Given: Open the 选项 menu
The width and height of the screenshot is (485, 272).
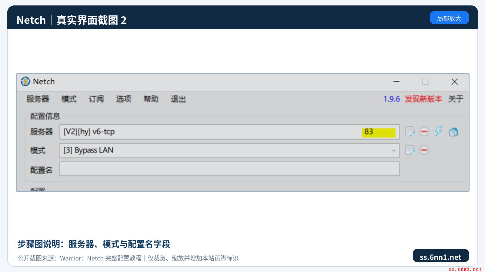Looking at the screenshot, I should (123, 99).
